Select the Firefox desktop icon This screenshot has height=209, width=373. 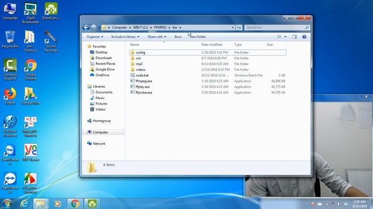[10, 96]
